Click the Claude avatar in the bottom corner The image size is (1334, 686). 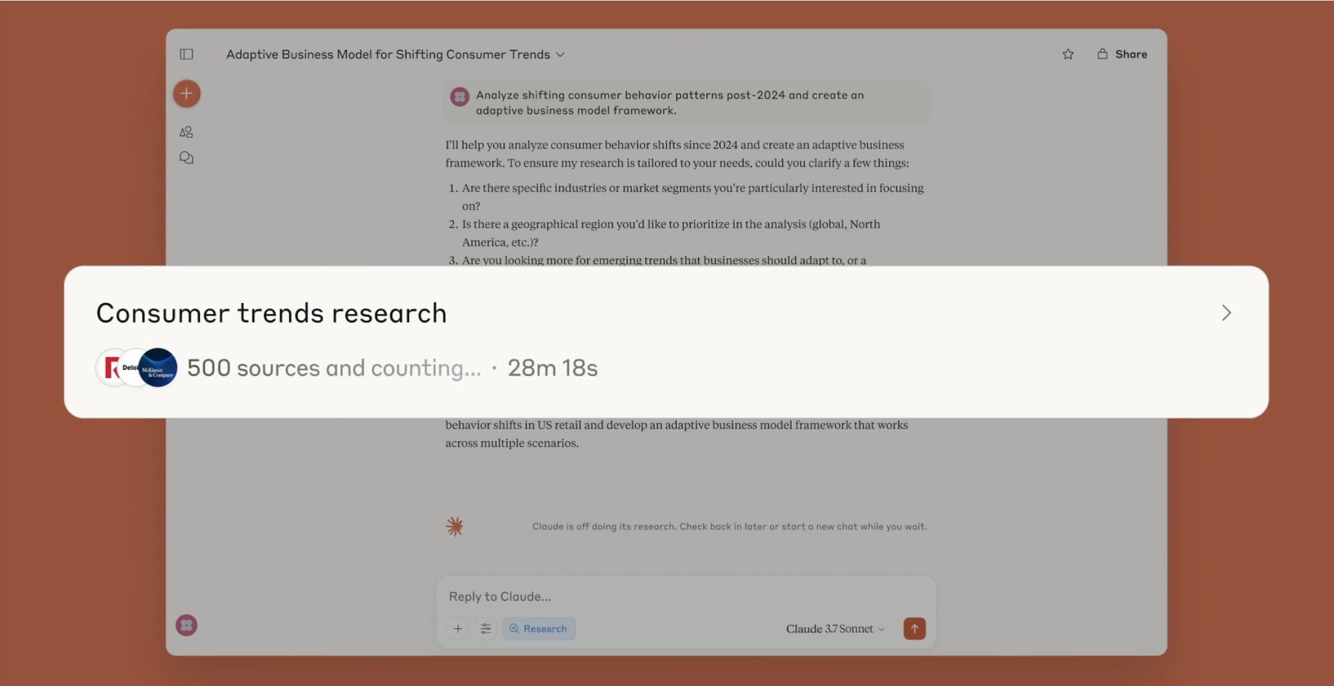[186, 625]
